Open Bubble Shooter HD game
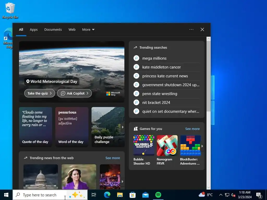Viewport: 267px width, 200px height. [x=144, y=150]
